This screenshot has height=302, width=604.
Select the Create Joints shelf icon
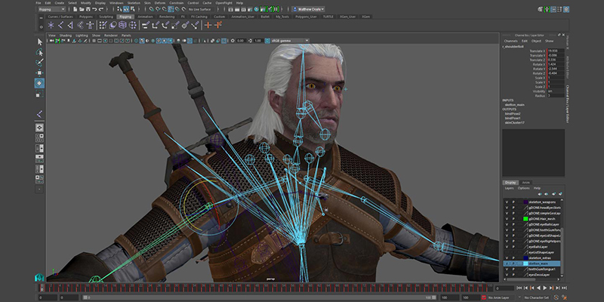tap(60, 26)
